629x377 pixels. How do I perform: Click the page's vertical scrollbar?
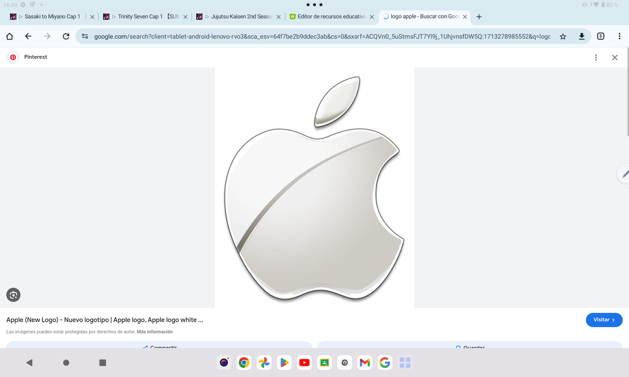627,92
